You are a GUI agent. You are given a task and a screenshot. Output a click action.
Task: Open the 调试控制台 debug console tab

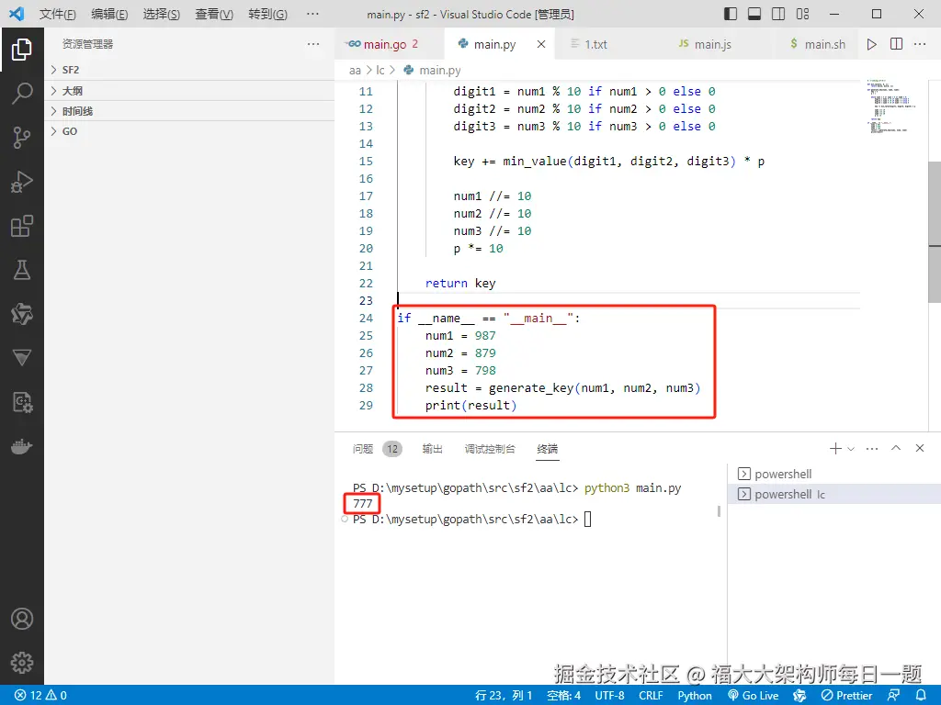(x=490, y=449)
